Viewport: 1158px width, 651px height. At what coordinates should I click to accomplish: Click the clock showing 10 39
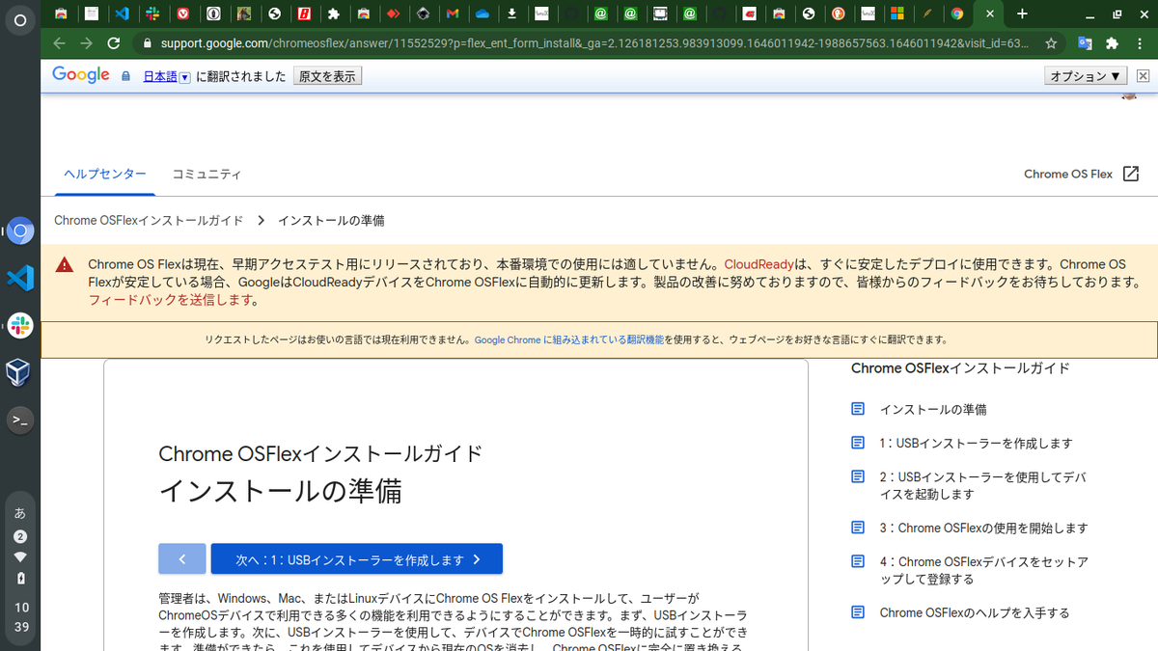click(x=21, y=617)
